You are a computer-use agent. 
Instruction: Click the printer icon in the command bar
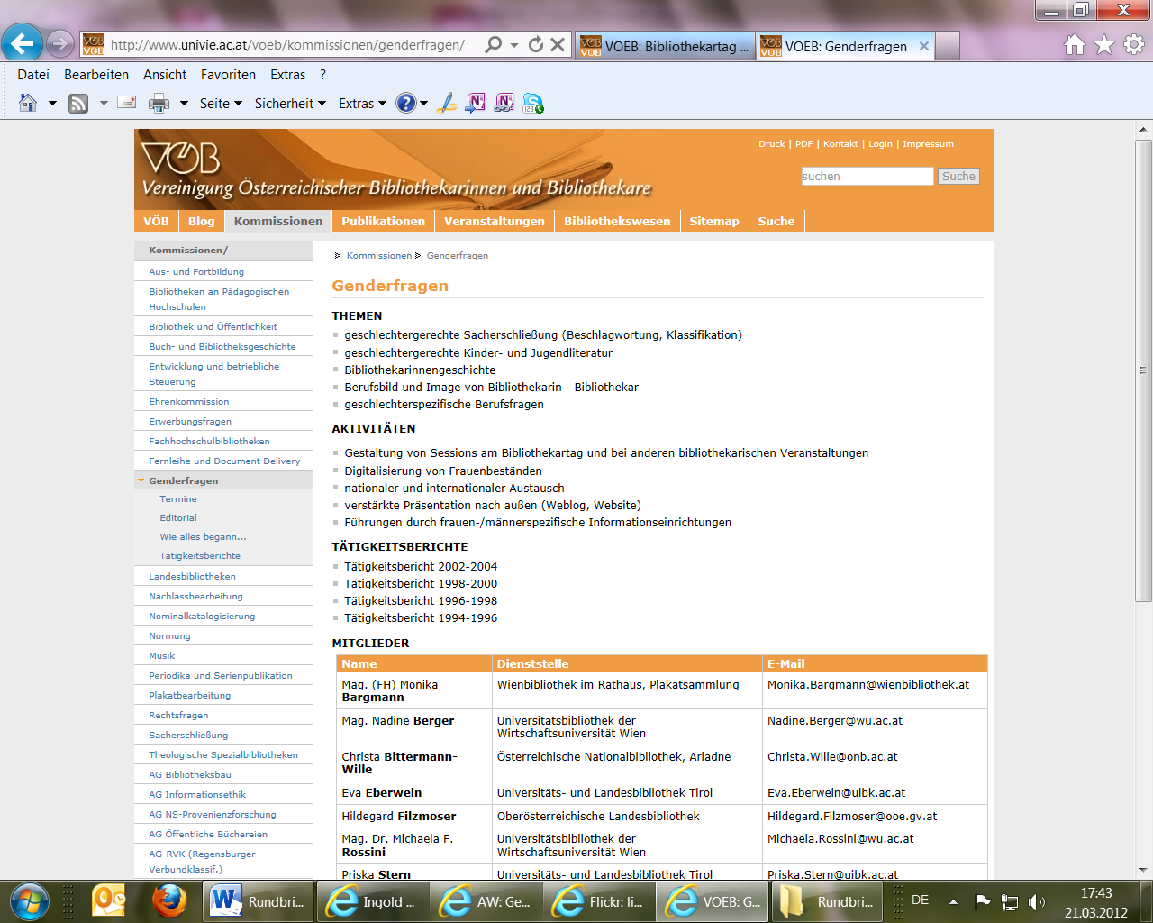(159, 104)
